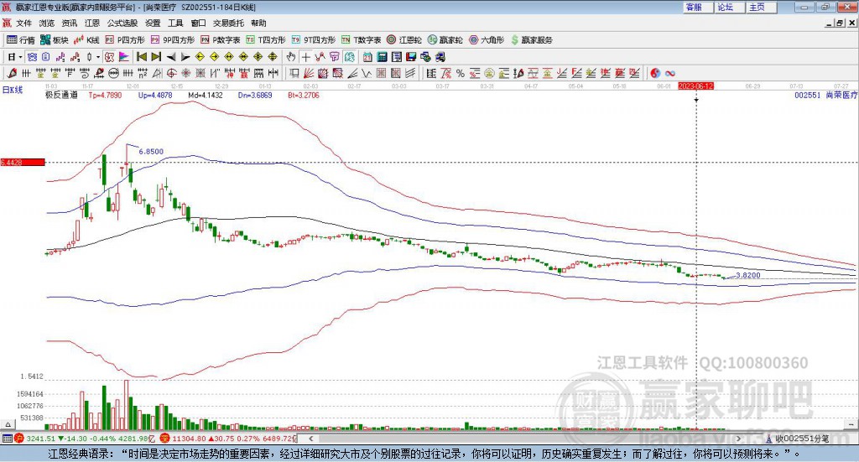Open the 公式选股 menu
The image size is (859, 462).
(122, 23)
